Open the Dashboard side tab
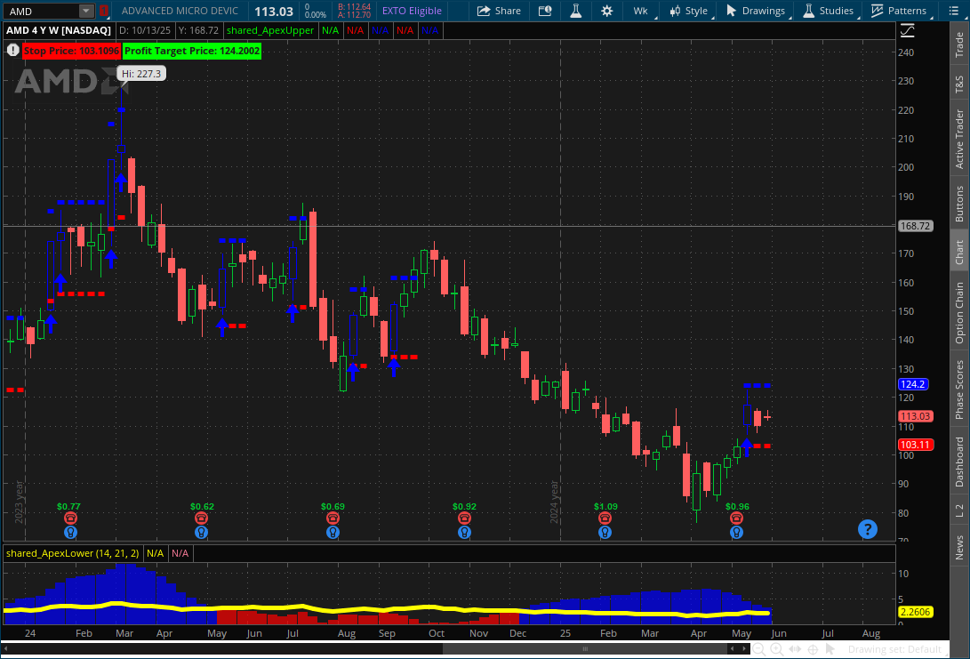 959,462
